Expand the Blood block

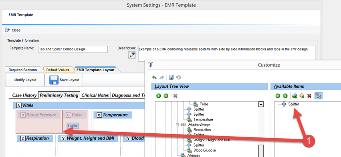[129, 138]
